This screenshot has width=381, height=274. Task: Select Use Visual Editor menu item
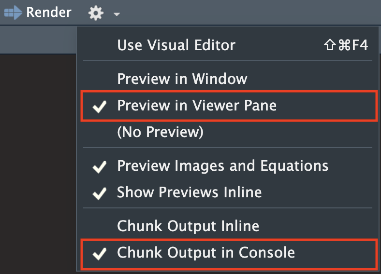228,45
